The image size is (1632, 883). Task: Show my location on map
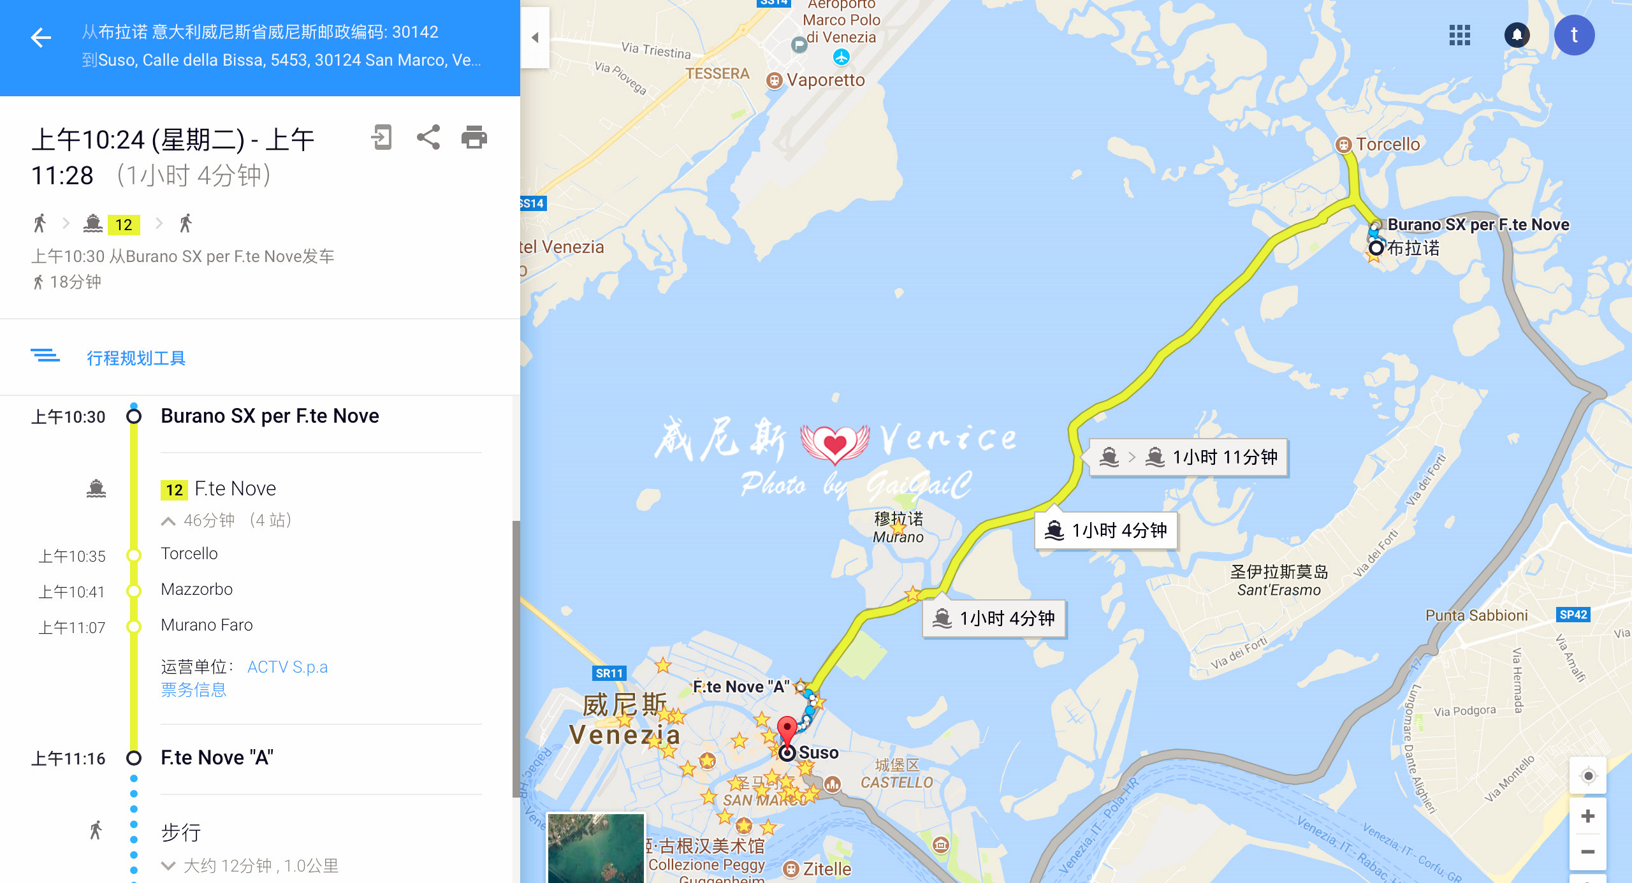coord(1588,776)
